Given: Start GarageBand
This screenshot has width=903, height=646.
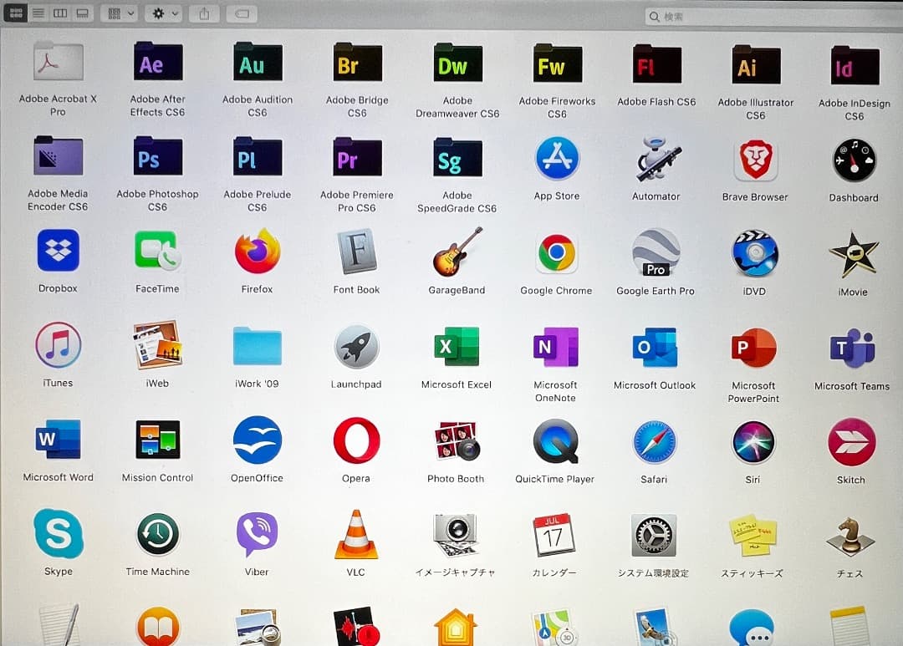Looking at the screenshot, I should pos(456,252).
